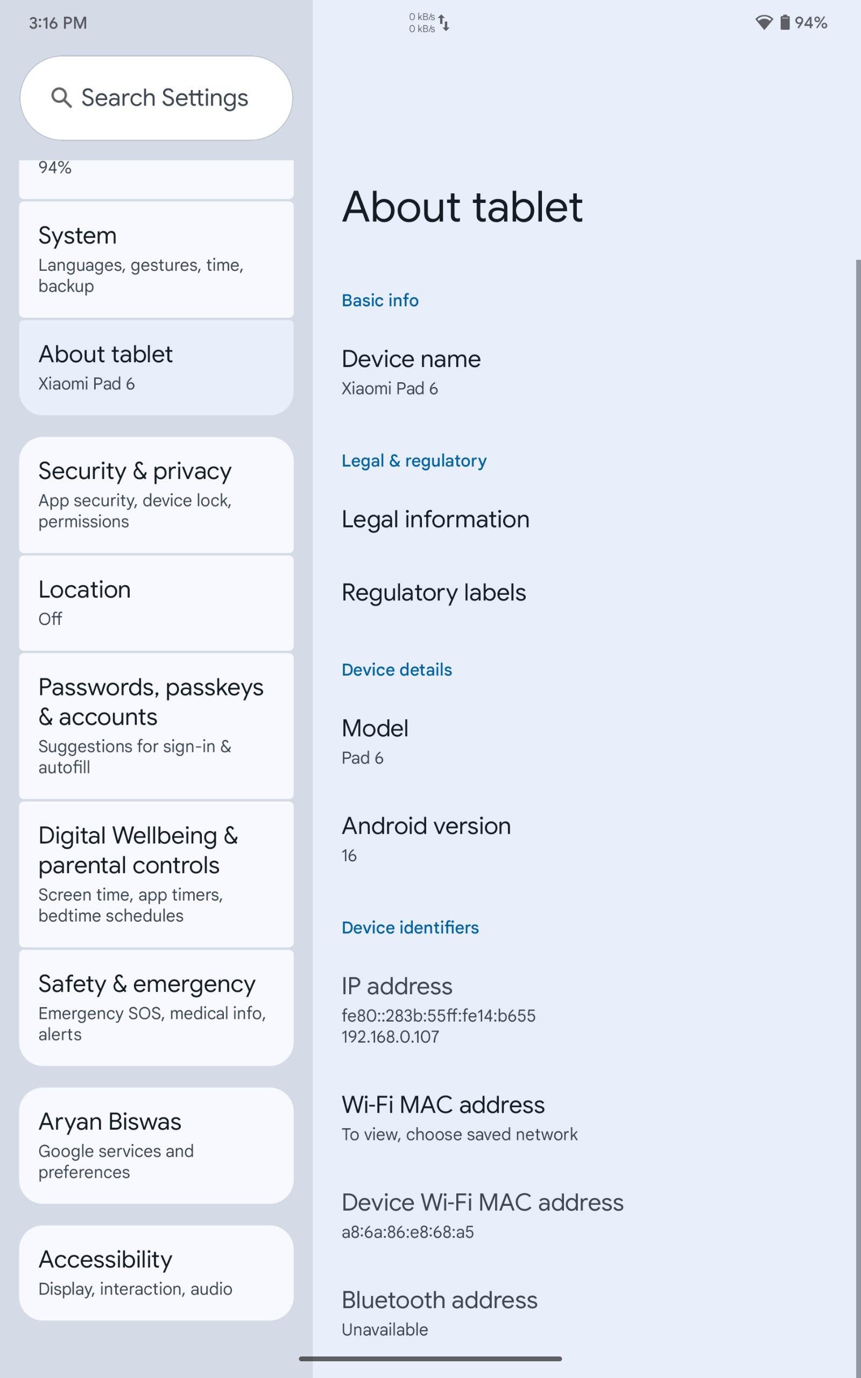The height and width of the screenshot is (1378, 861).
Task: Tap the network speed arrows indicator
Action: point(444,23)
